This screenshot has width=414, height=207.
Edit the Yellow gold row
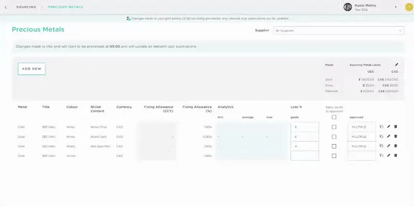[x=389, y=156]
